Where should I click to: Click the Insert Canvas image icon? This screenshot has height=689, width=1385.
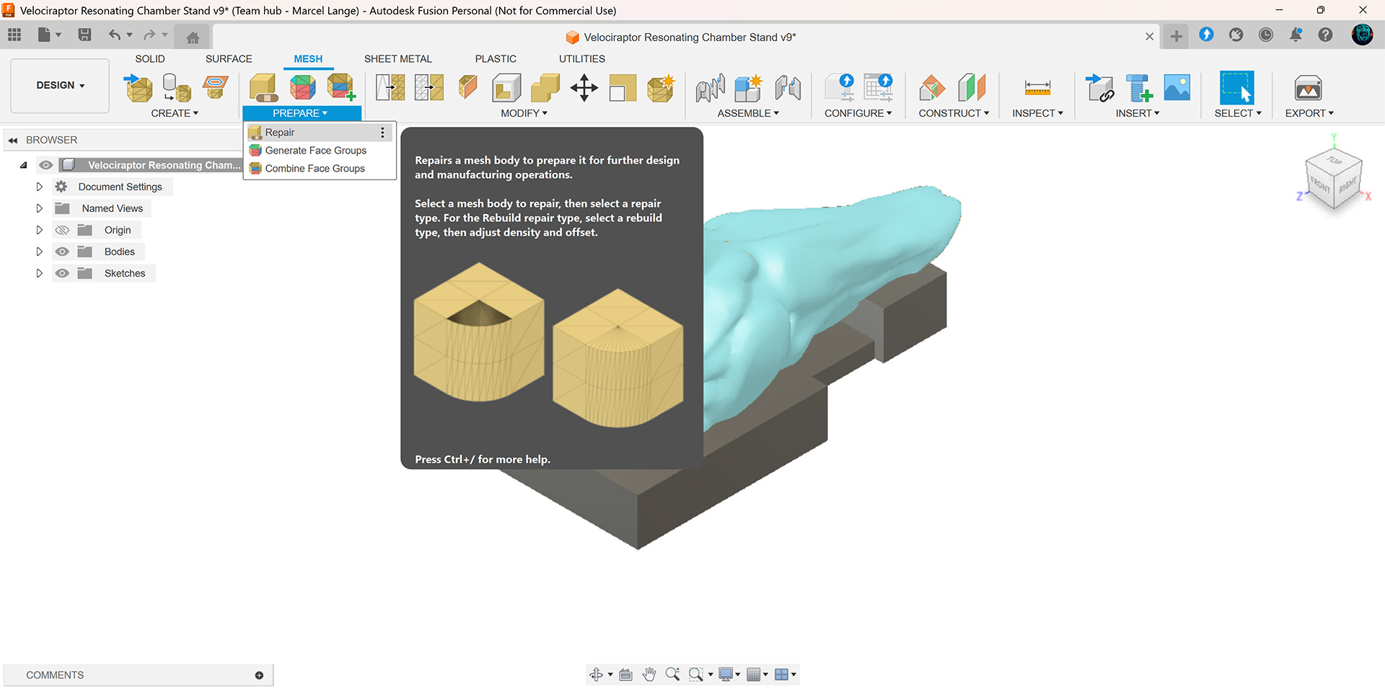pyautogui.click(x=1177, y=88)
